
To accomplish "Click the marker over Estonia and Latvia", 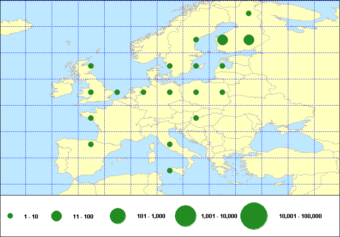I will tap(222, 66).
